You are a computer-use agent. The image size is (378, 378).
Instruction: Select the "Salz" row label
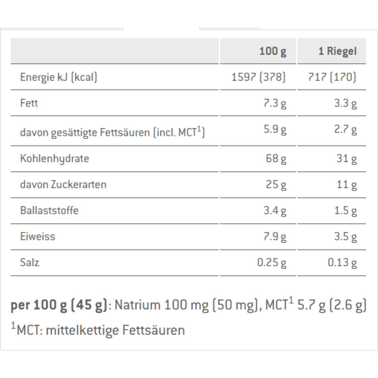[x=29, y=262]
